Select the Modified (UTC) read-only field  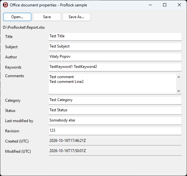tap(115, 151)
